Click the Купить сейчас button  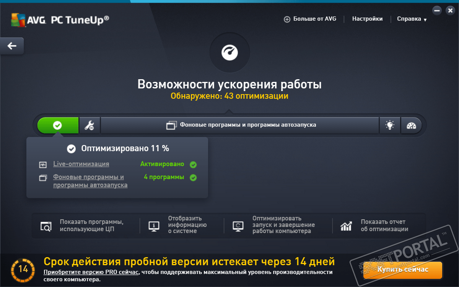pyautogui.click(x=402, y=270)
